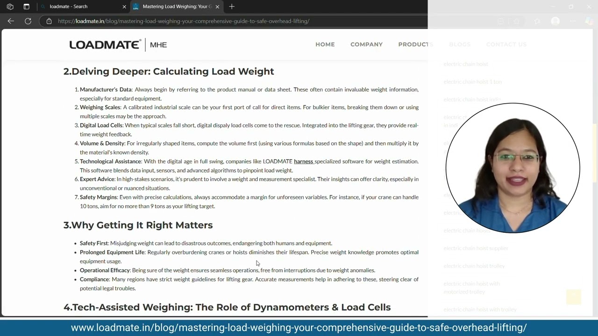The image size is (598, 336).
Task: Open the CONTACT US menu item
Action: click(506, 44)
